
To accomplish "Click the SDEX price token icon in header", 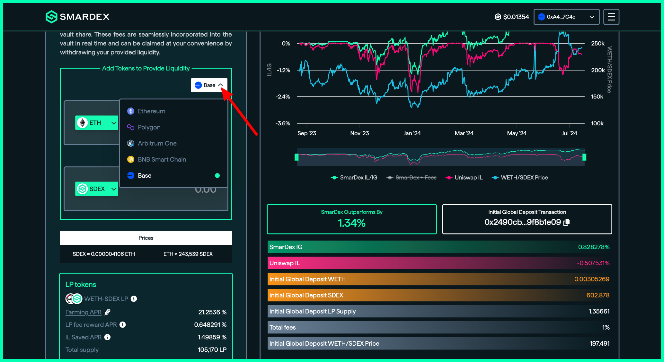I will 498,17.
